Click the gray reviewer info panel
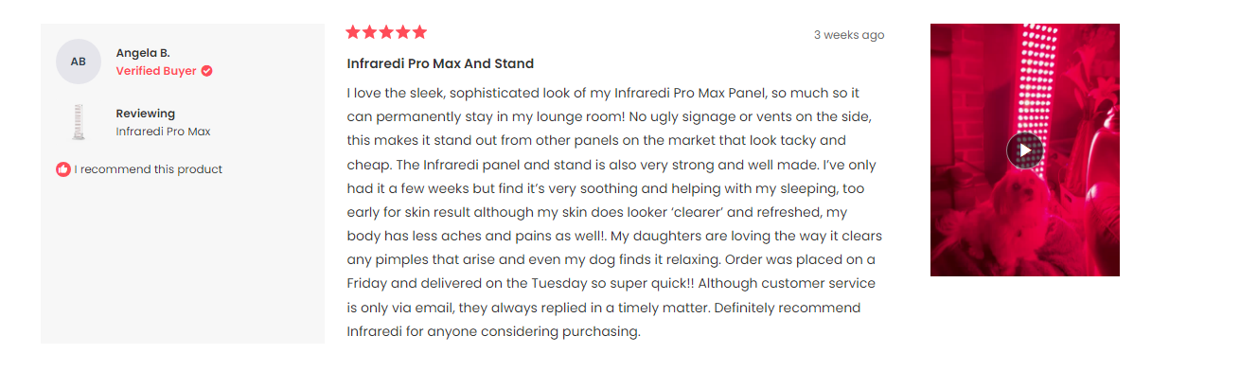Screen dimensions: 1240x371 tap(183, 184)
